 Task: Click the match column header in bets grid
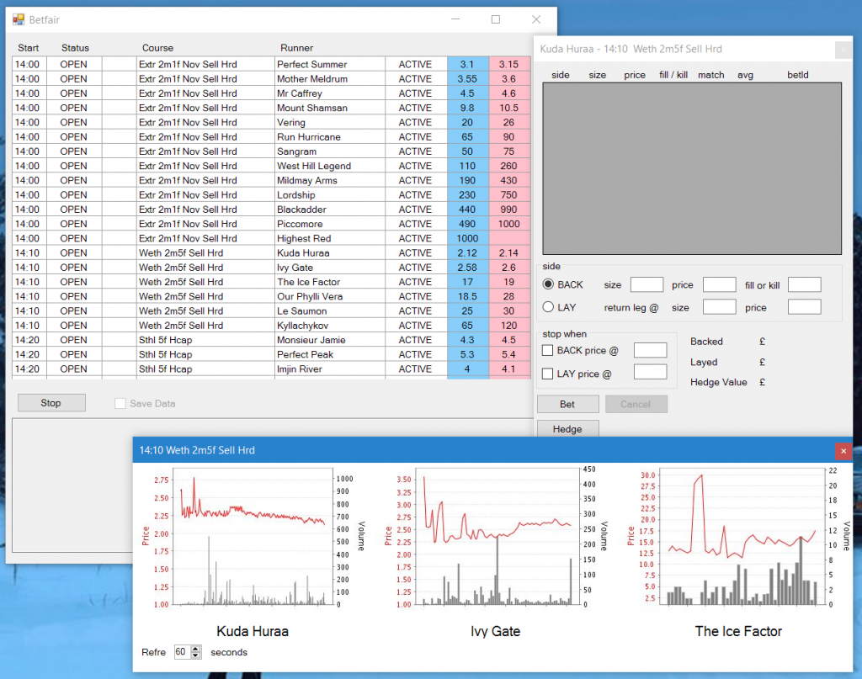point(710,75)
